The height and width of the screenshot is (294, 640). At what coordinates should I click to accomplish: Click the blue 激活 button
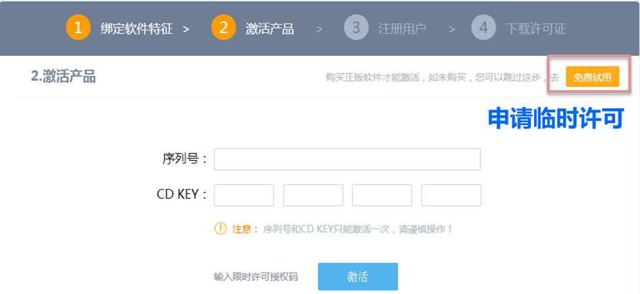(358, 277)
